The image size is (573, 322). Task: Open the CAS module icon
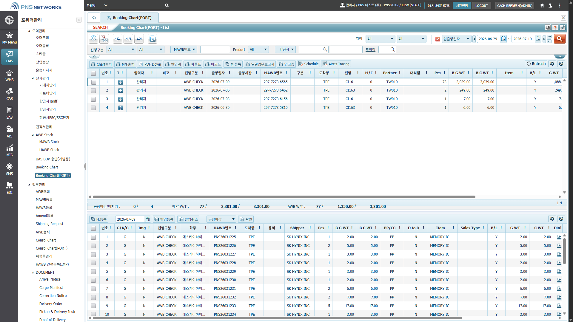[x=9, y=94]
